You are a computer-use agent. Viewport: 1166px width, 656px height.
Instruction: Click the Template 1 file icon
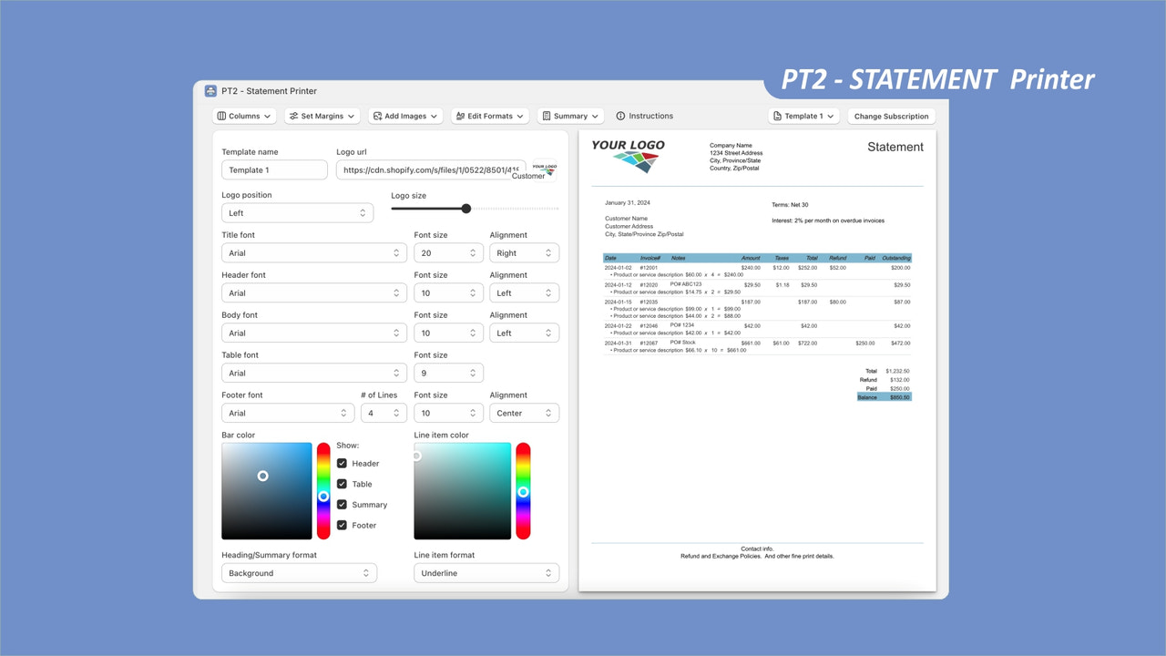pos(779,116)
